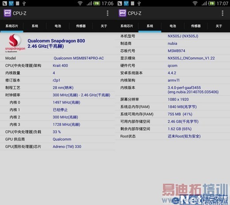The height and width of the screenshot is (205, 230).
Task: Tap signal strength icon in left status bar
Action: point(89,3)
